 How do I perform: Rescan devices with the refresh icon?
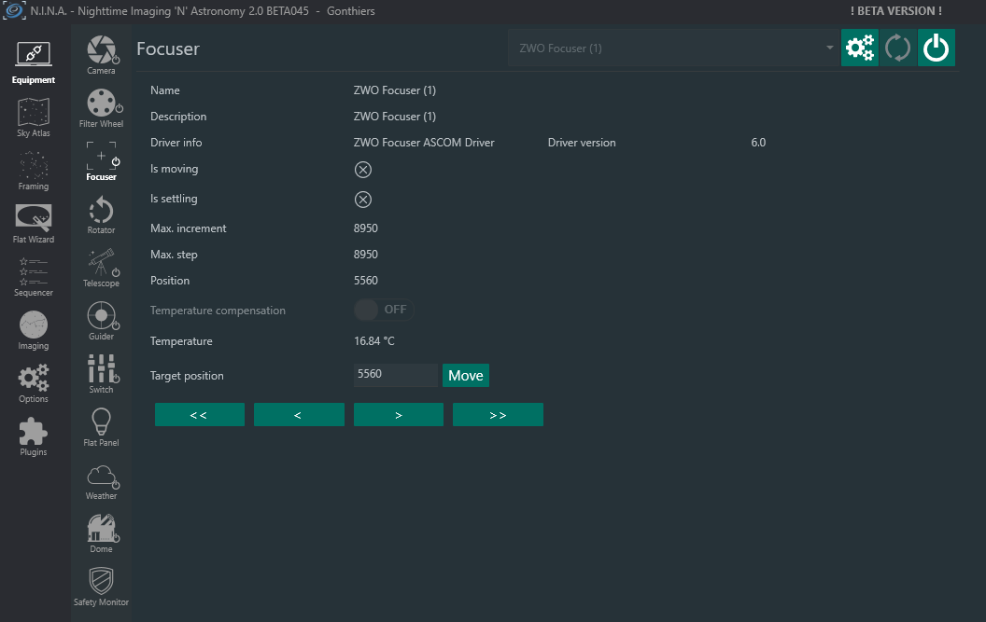pos(898,48)
